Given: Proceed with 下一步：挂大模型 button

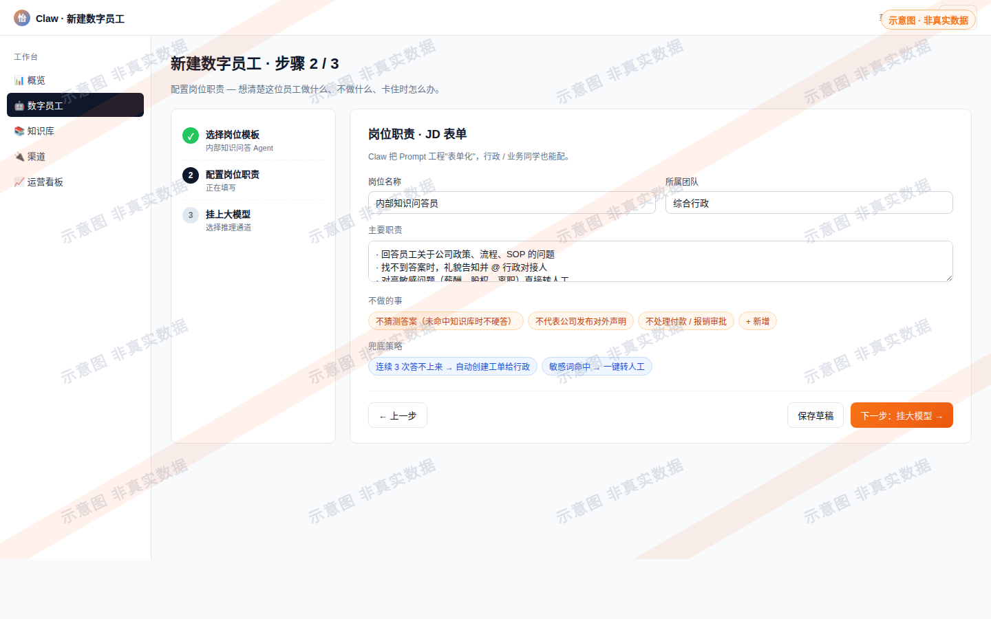Looking at the screenshot, I should point(902,415).
